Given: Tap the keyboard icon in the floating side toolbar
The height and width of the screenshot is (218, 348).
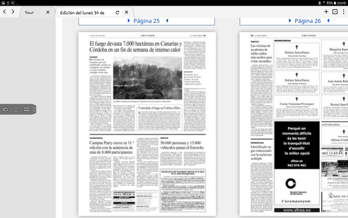Looking at the screenshot, I should [27, 109].
